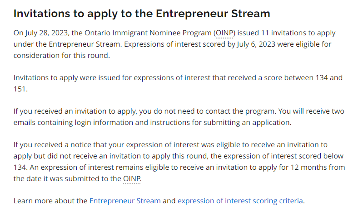This screenshot has width=358, height=211.
Task: Click the OINP abbreviation after 'Nominee Program'
Action: click(224, 33)
